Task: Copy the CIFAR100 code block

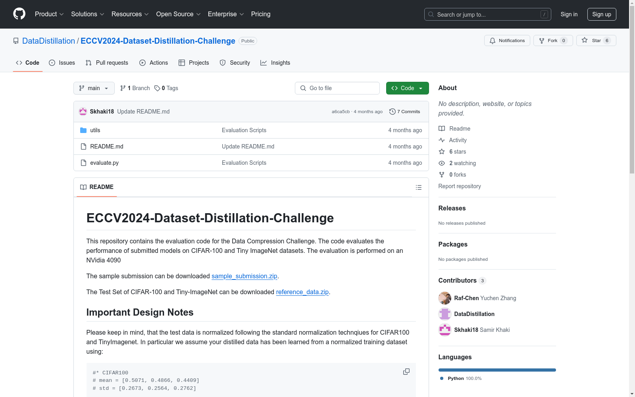Action: pos(406,372)
